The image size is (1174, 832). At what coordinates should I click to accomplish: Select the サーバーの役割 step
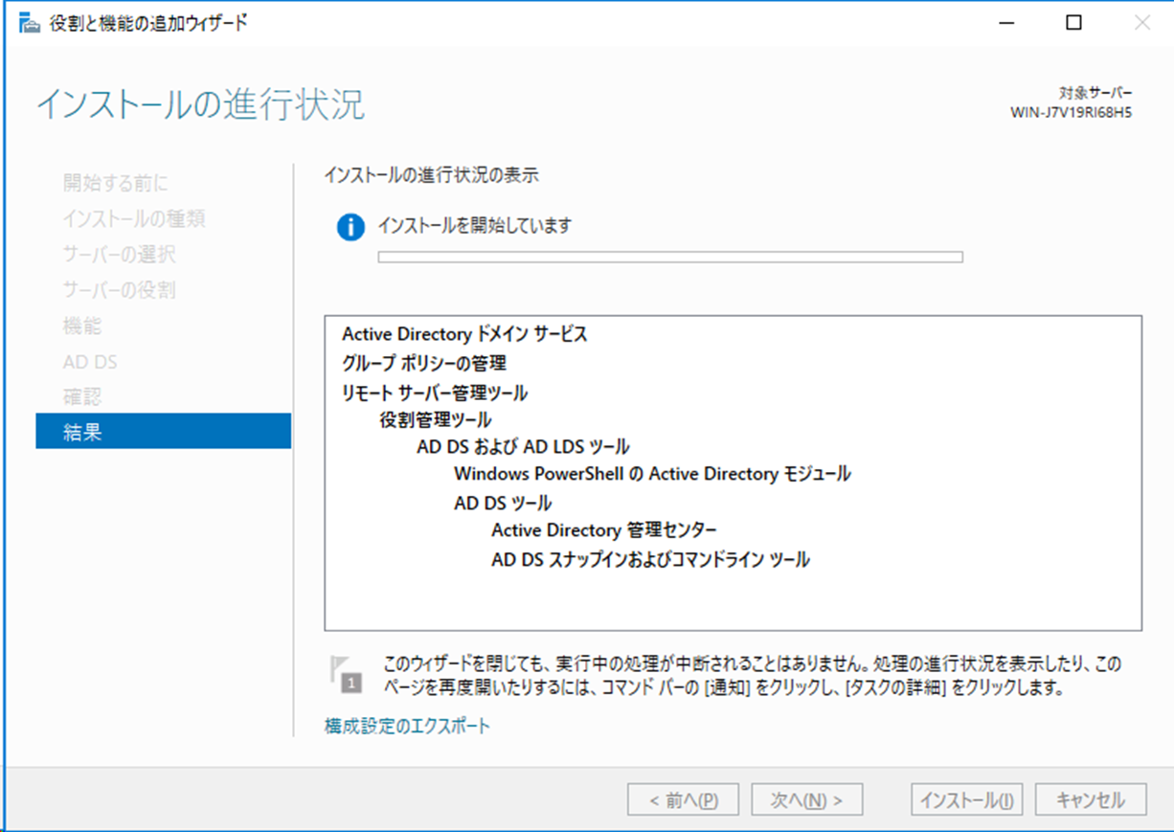pos(119,290)
